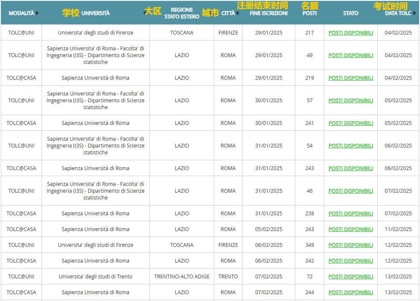
Task: Open POSTI DISPONIBILI link in 57-posti row
Action: (x=350, y=101)
